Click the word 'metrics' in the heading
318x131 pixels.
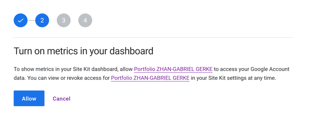pos(62,51)
